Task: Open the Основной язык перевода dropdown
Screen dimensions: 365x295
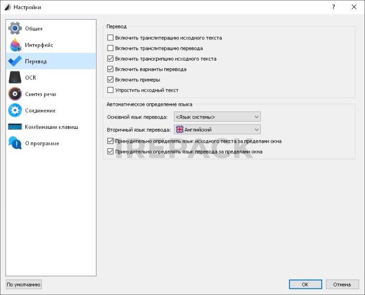Action: (x=217, y=117)
